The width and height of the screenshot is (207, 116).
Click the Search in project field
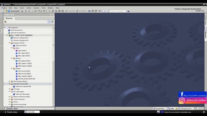point(118,11)
